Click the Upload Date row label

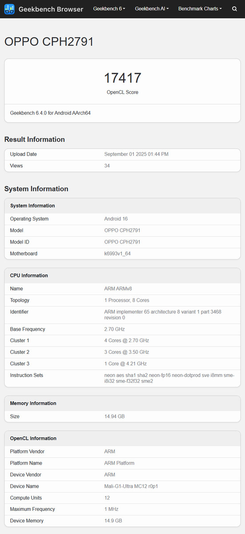[24, 154]
